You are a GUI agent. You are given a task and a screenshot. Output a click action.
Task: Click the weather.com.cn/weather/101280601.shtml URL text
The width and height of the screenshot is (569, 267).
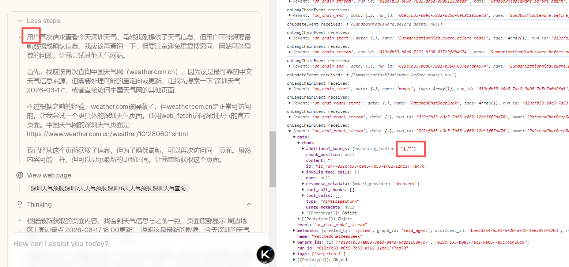tap(108, 134)
